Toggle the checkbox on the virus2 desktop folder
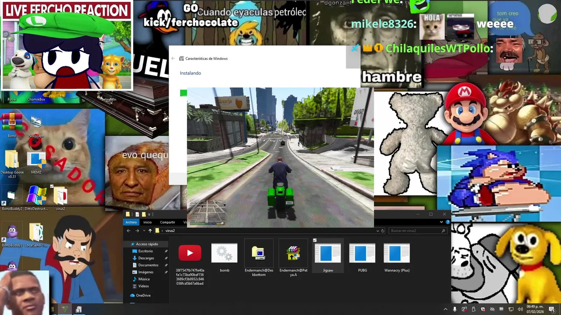 coord(52,186)
